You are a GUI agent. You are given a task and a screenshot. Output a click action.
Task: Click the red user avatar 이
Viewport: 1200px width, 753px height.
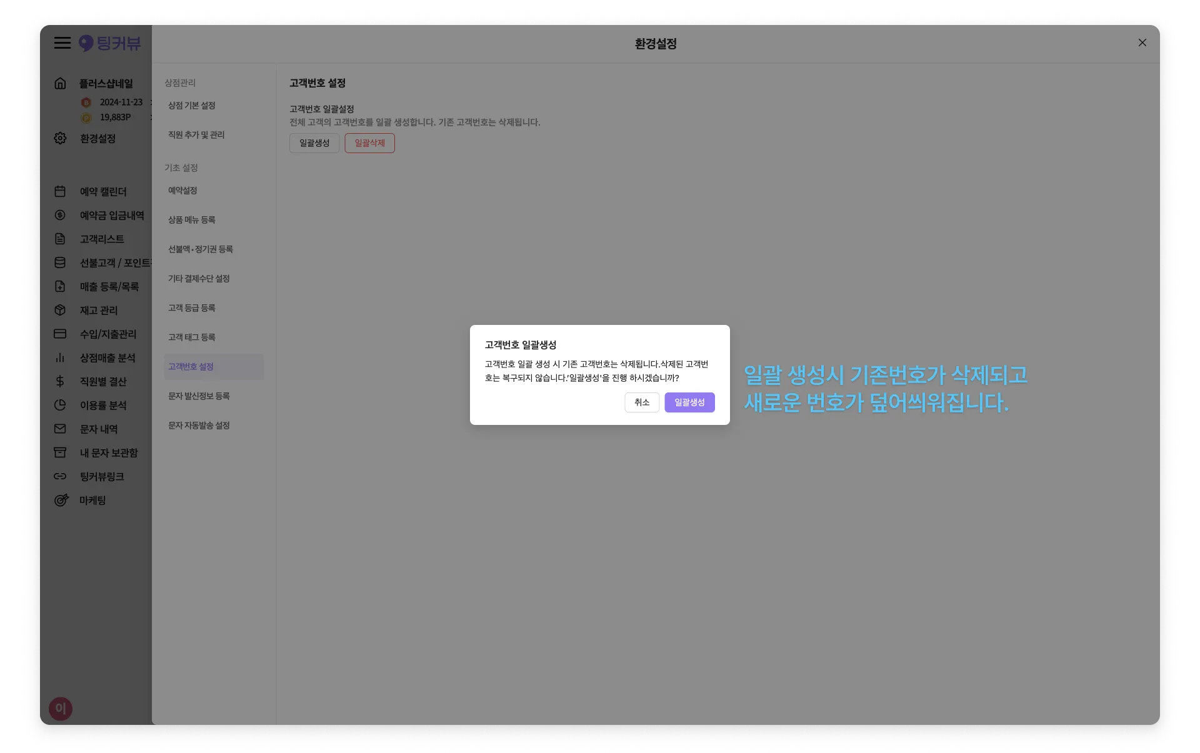click(x=61, y=709)
